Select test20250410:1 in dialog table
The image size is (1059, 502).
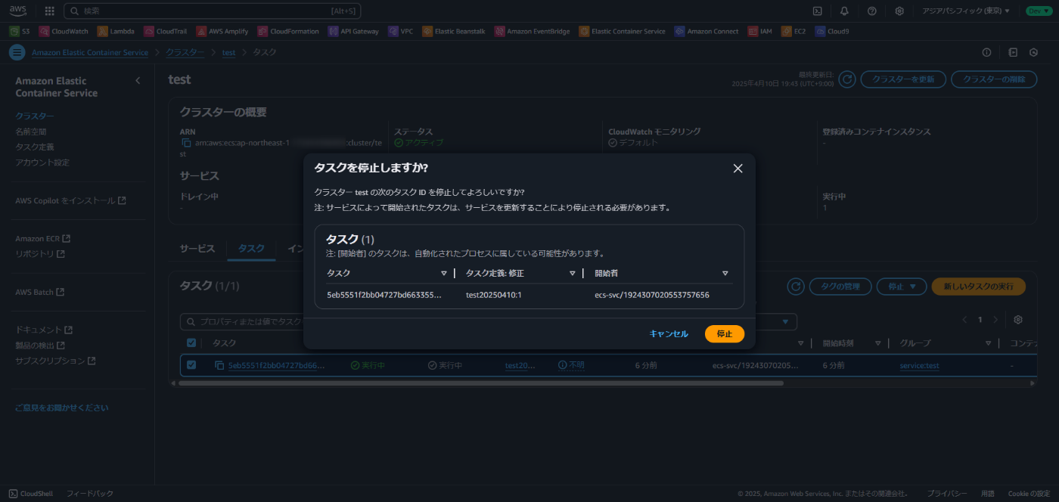(494, 295)
